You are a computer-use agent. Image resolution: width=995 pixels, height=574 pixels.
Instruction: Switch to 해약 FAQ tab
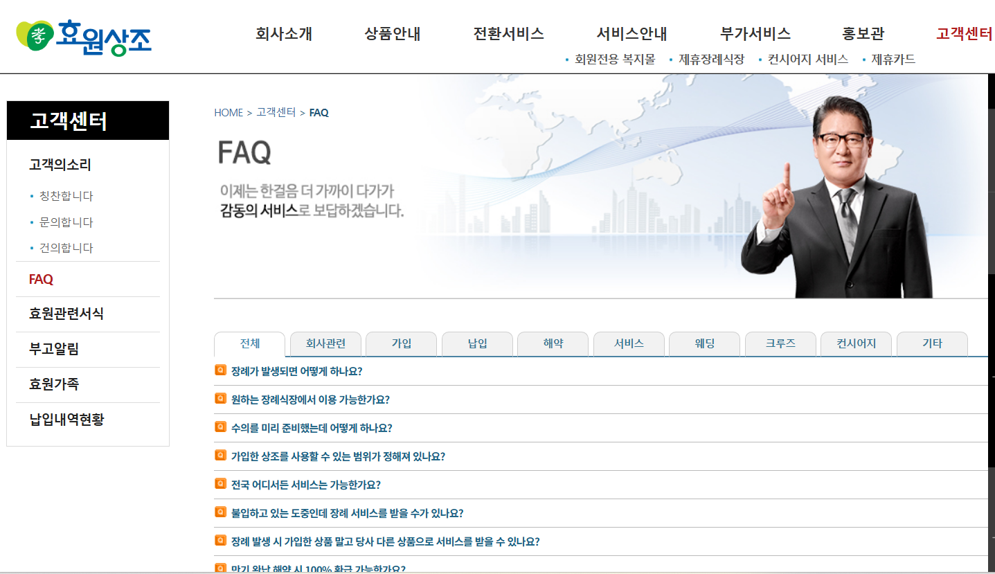(x=553, y=344)
